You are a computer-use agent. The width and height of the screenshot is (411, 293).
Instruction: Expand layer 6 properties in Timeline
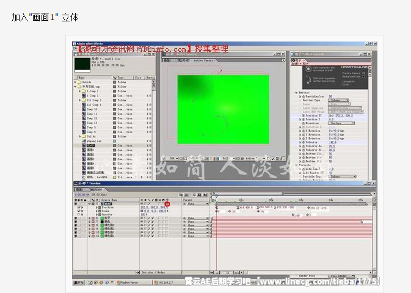coord(90,218)
